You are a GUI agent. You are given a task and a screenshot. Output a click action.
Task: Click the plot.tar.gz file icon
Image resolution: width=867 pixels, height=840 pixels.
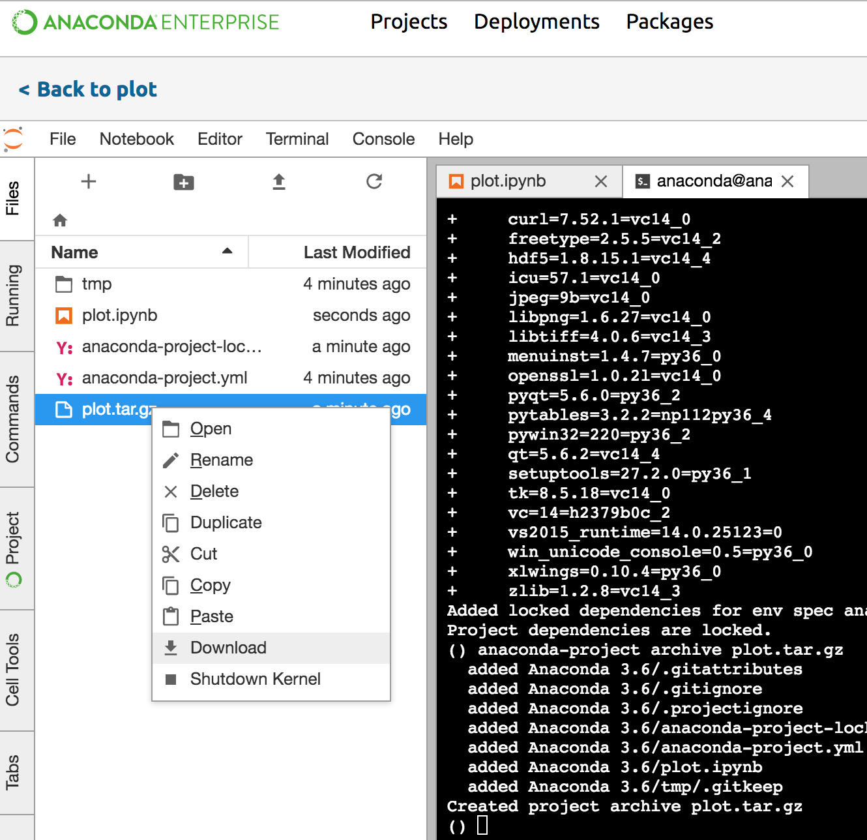[64, 410]
